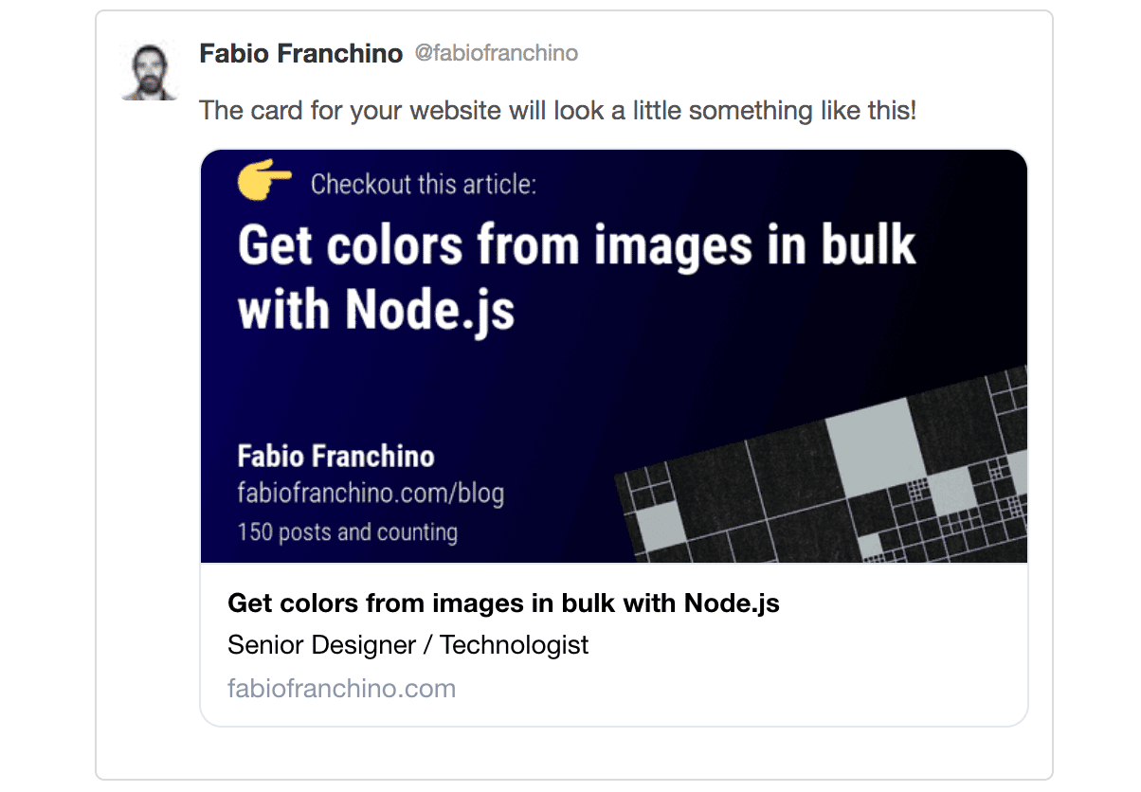Click the card image headline about Node.js
This screenshot has height=792, width=1141.
pyautogui.click(x=576, y=277)
